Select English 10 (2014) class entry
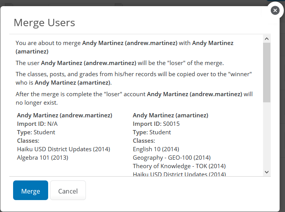 [156, 149]
